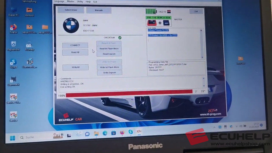This screenshot has width=272, height=153.
Task: Open the Service desktop shortcut
Action: coord(13,117)
